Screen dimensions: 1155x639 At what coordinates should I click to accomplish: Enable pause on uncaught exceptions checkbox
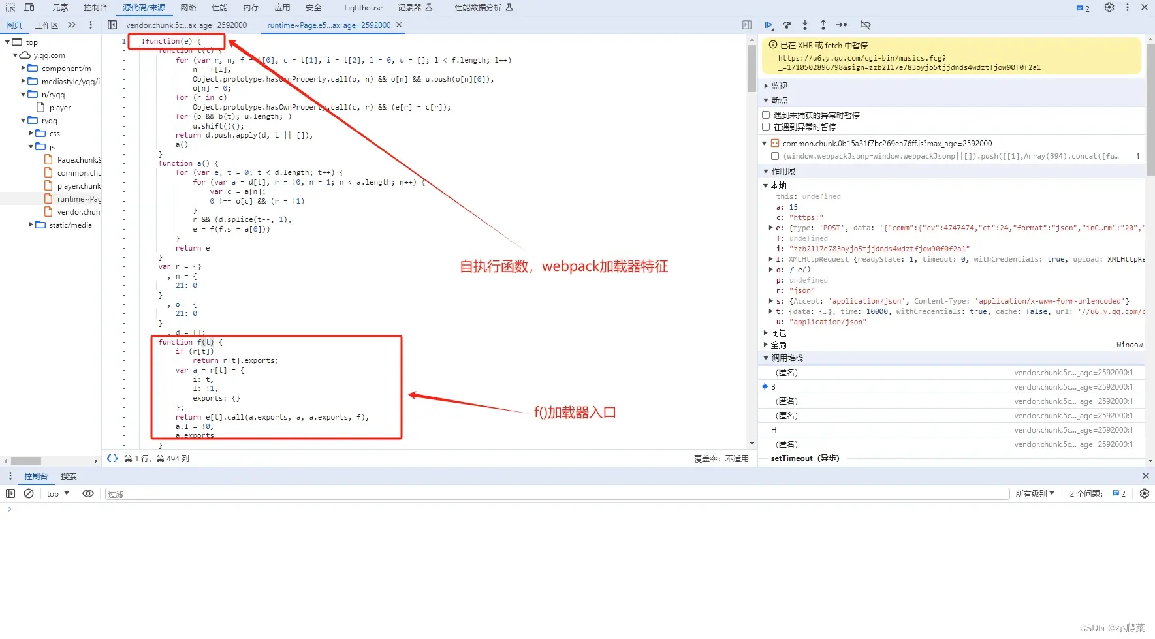[766, 115]
